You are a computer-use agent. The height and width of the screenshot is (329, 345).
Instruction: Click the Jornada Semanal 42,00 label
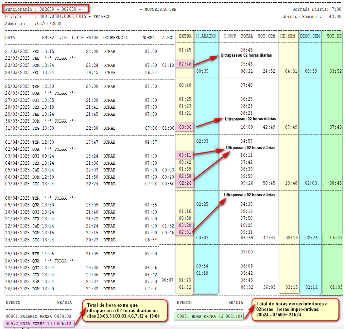[312, 17]
